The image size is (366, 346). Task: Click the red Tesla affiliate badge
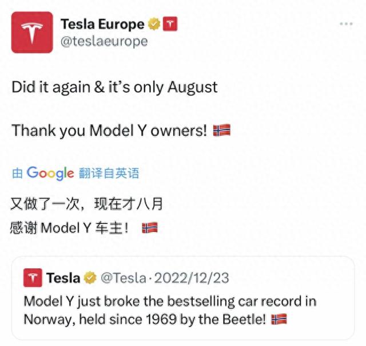(x=170, y=24)
